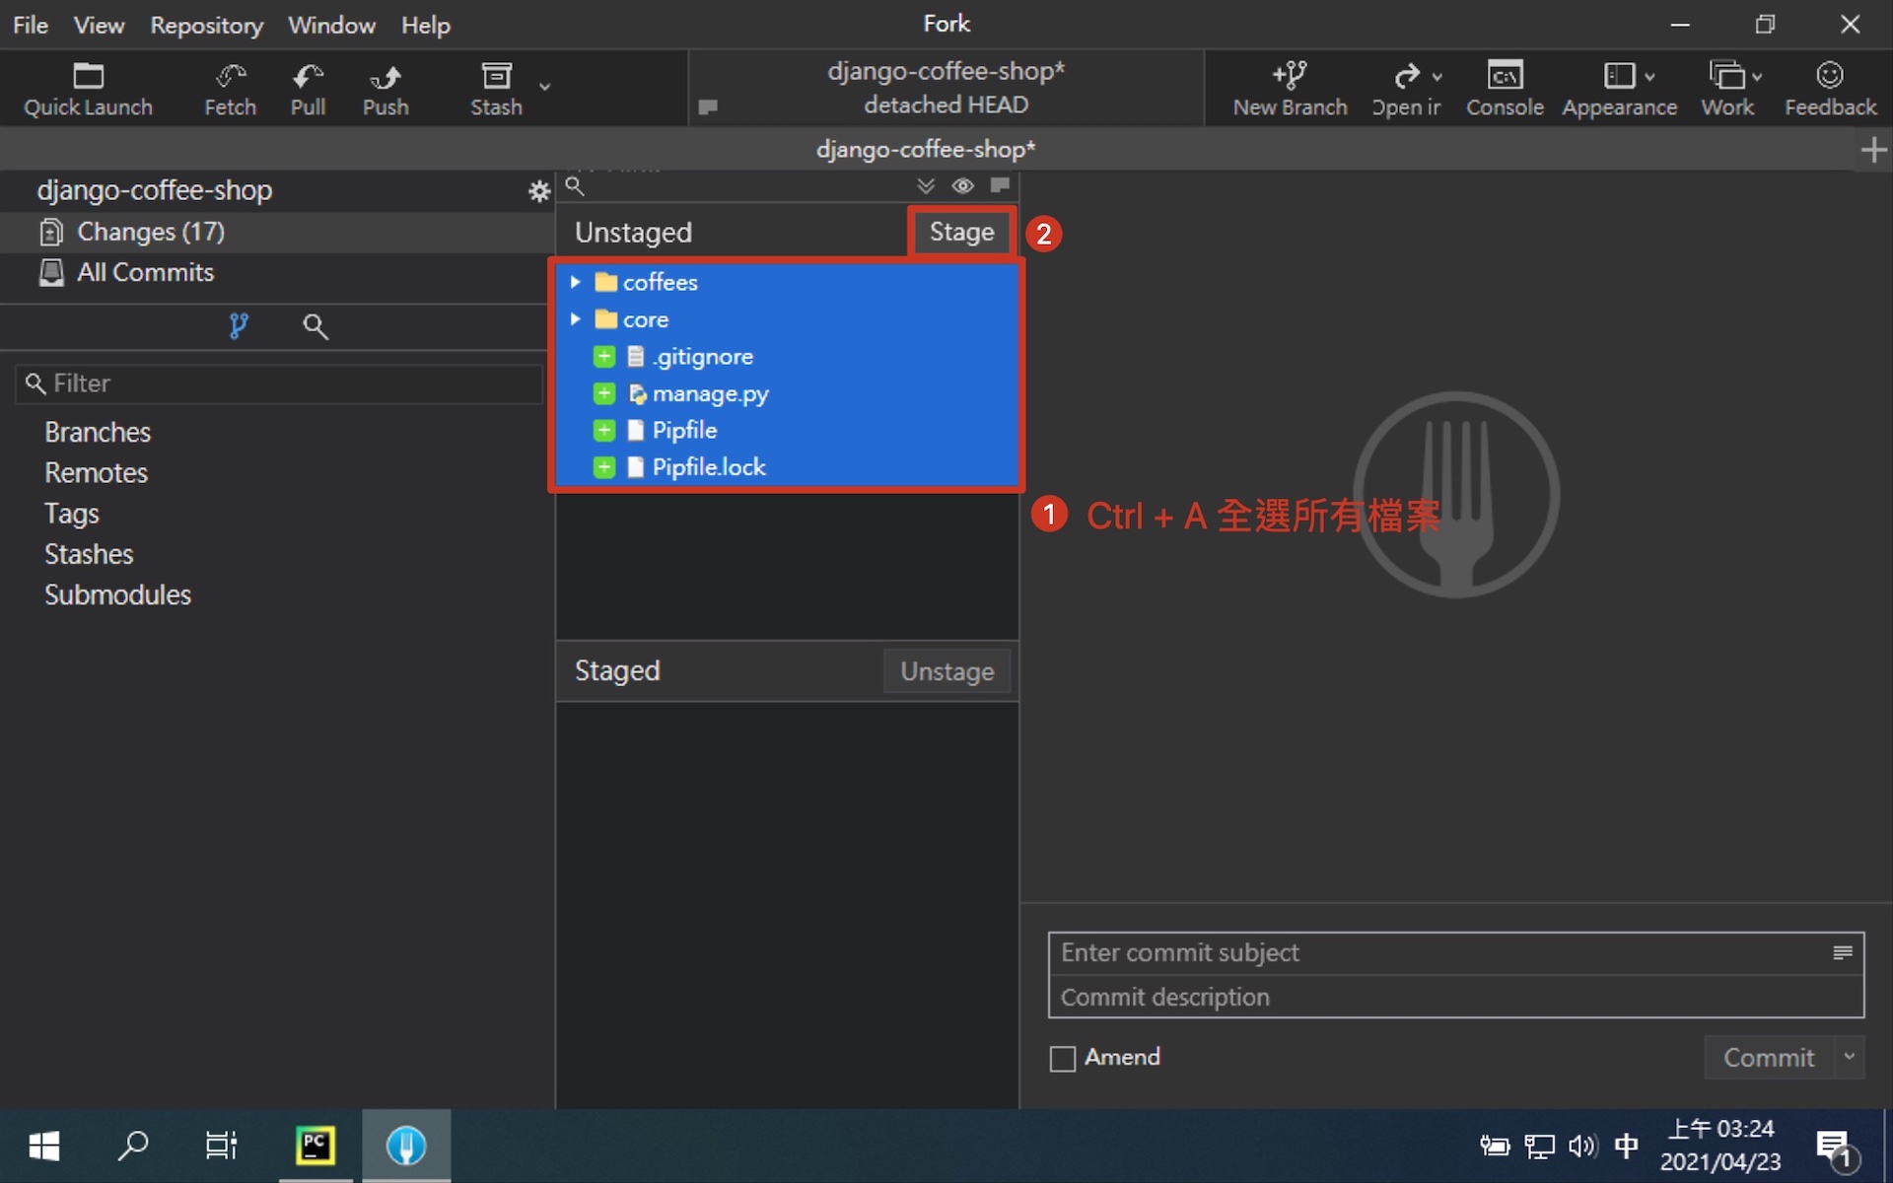Expand the core folder triangle
This screenshot has height=1183, width=1893.
576,319
